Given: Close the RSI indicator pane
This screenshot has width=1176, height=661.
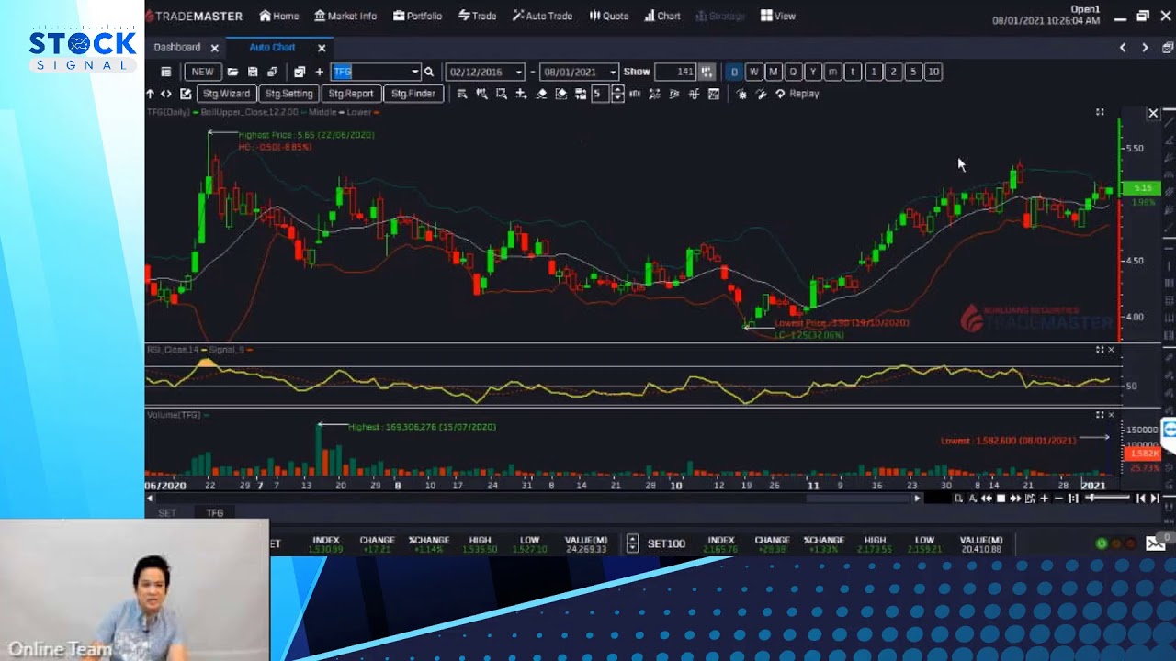Looking at the screenshot, I should 1111,350.
